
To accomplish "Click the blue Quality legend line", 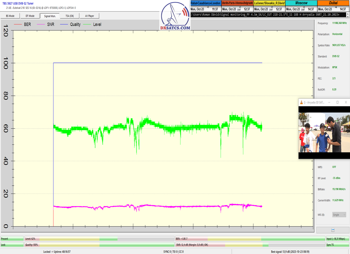I will 64,25.
